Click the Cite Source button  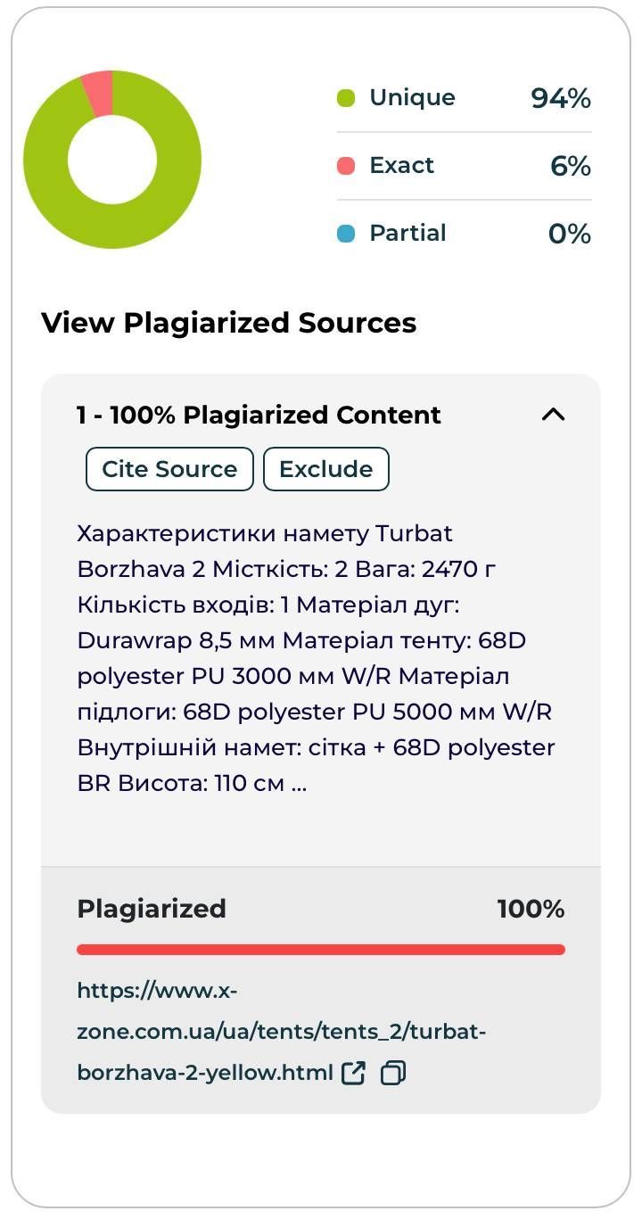click(169, 469)
